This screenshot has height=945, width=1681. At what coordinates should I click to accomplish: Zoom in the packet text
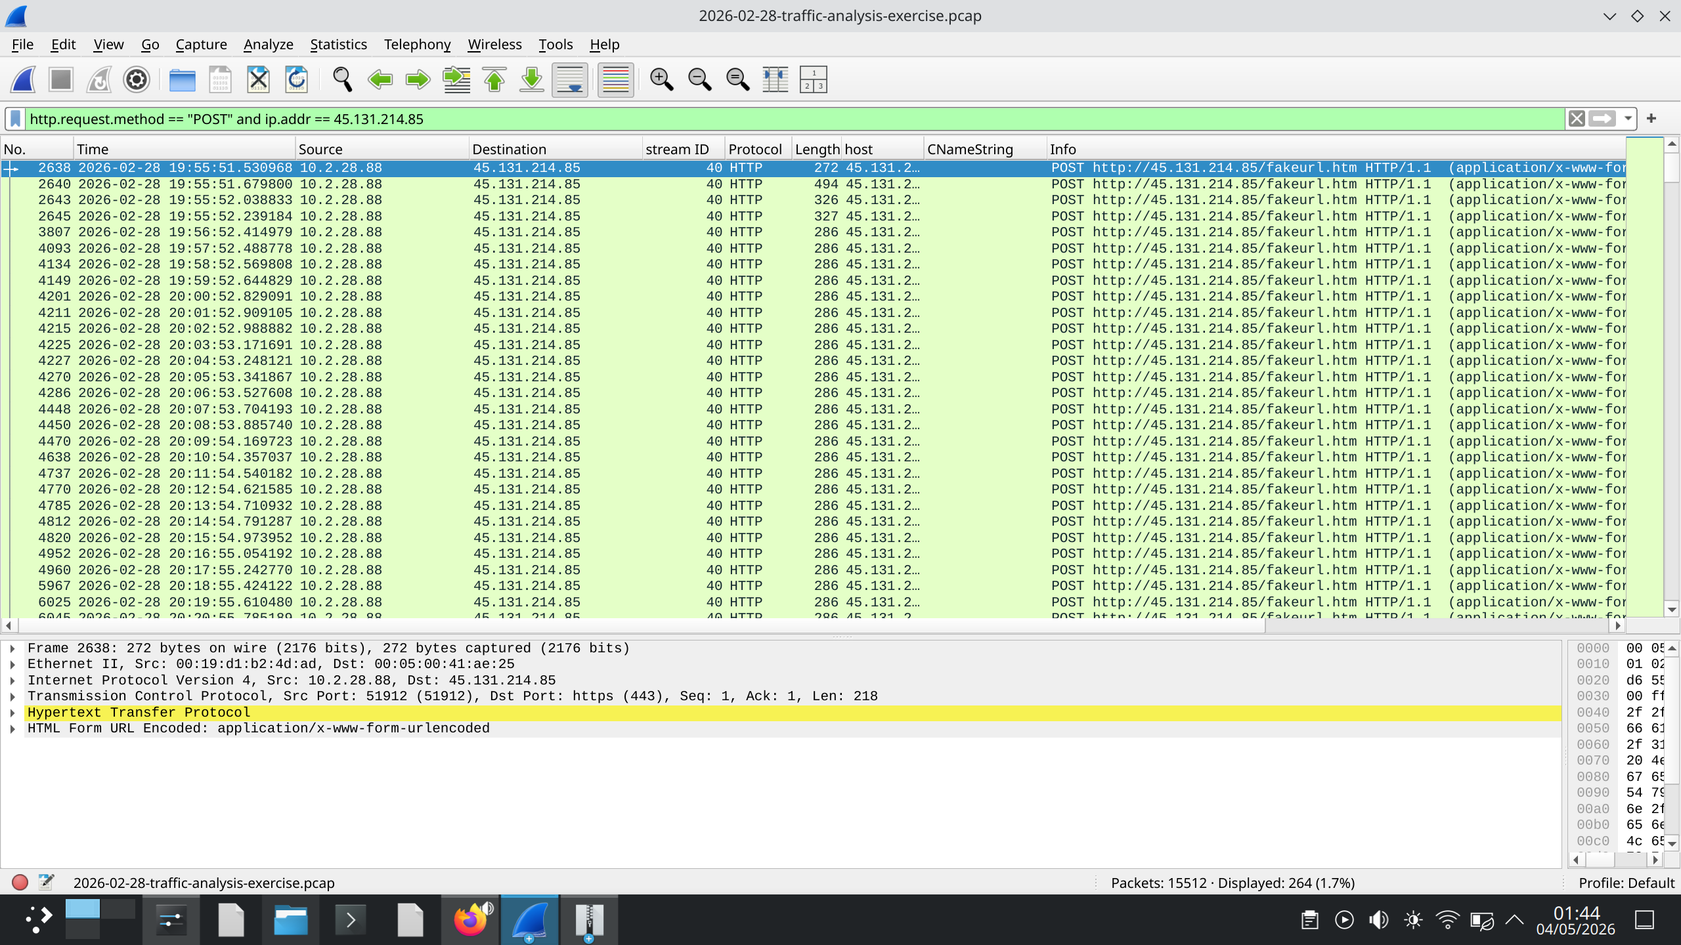661,80
